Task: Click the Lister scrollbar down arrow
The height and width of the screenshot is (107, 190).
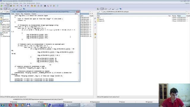Action: (79, 80)
